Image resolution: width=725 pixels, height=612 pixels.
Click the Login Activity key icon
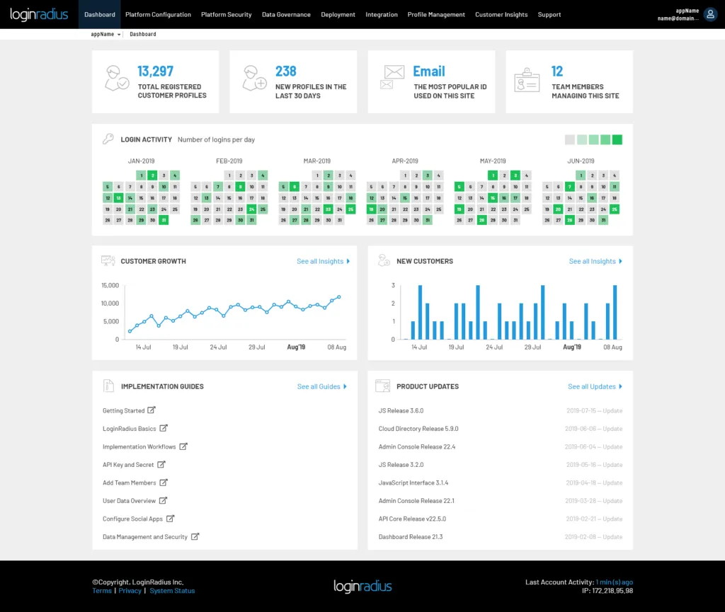tap(108, 139)
